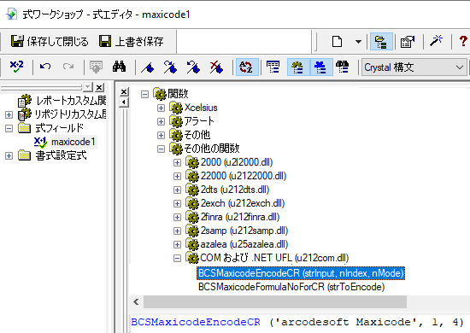Collapse the 式フィールド folder

(x=9, y=128)
